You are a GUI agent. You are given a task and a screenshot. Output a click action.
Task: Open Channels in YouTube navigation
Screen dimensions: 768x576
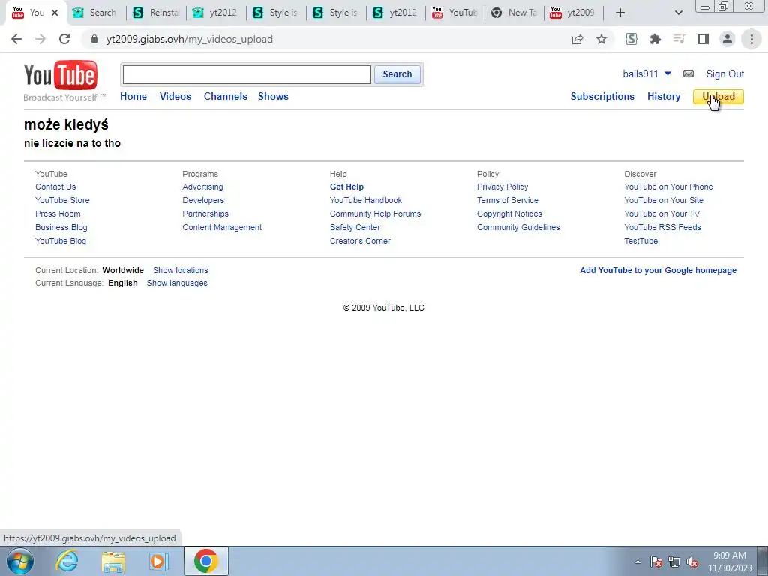225,97
